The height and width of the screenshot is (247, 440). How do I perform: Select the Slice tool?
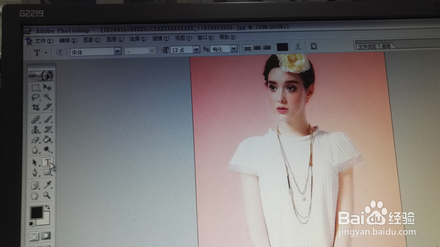point(48,107)
